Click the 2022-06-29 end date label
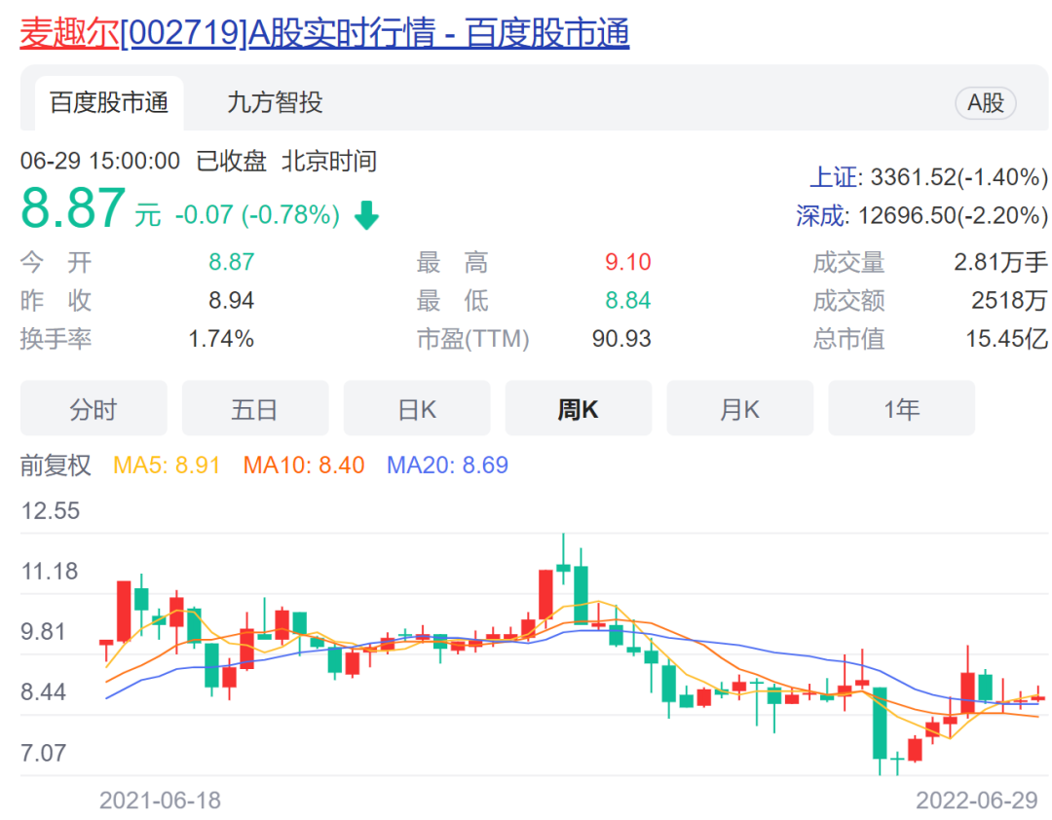The height and width of the screenshot is (820, 1052). [x=976, y=801]
